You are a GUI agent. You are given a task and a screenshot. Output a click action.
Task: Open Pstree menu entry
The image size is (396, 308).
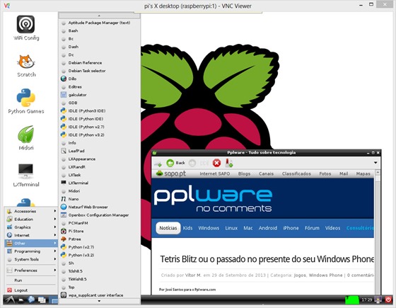[99, 239]
